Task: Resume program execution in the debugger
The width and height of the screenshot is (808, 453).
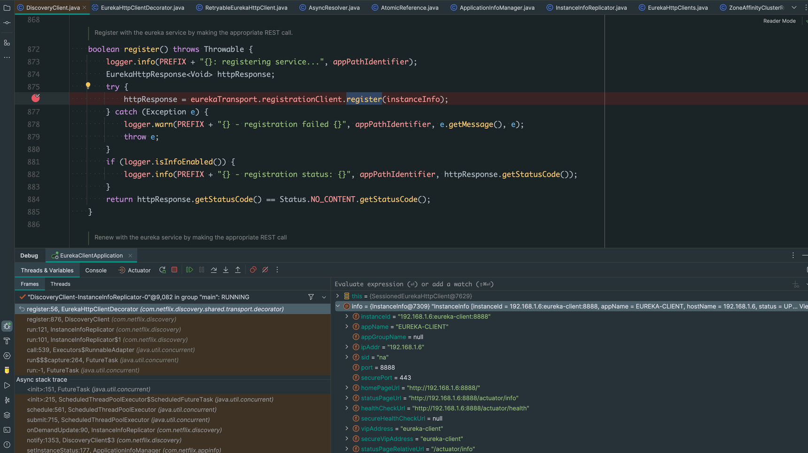Action: 189,270
